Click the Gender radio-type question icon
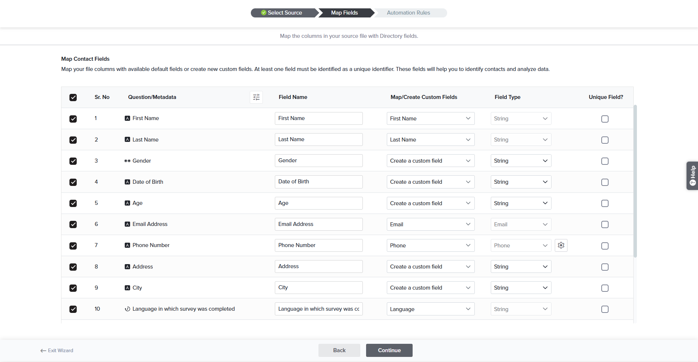 tap(127, 161)
